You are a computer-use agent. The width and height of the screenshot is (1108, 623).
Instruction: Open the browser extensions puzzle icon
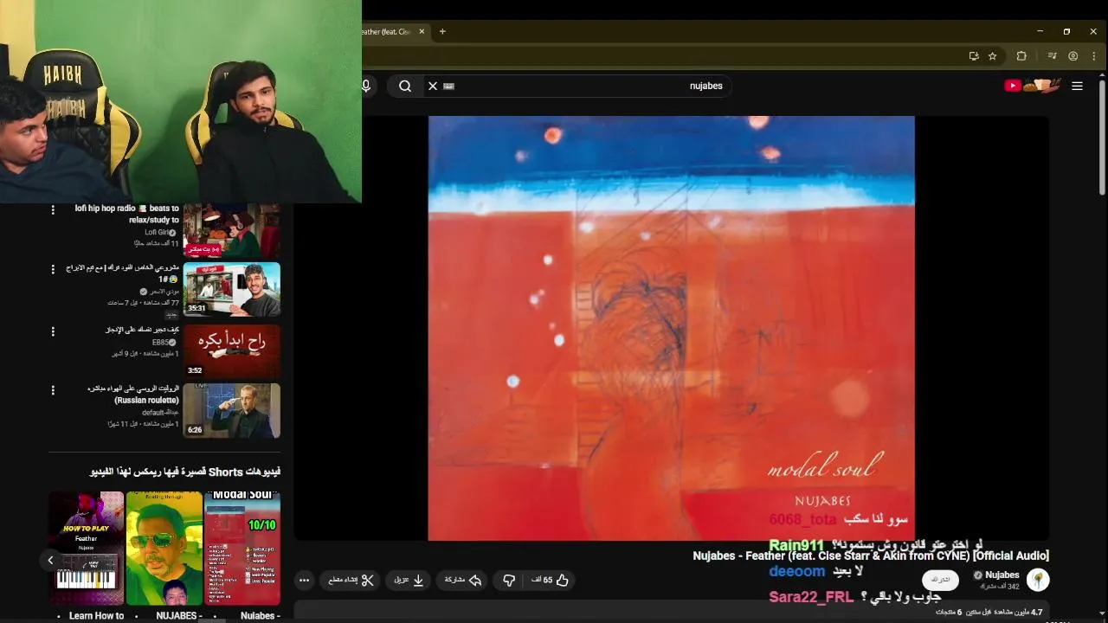[1021, 56]
